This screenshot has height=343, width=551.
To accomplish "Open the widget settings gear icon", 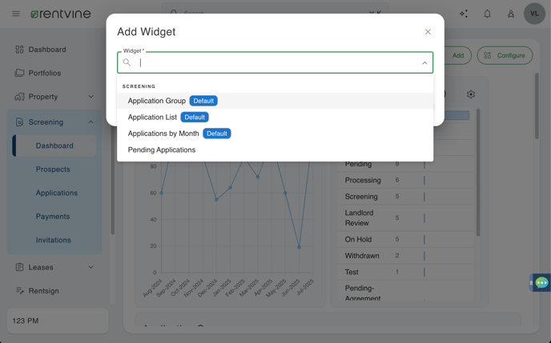I will pyautogui.click(x=471, y=94).
